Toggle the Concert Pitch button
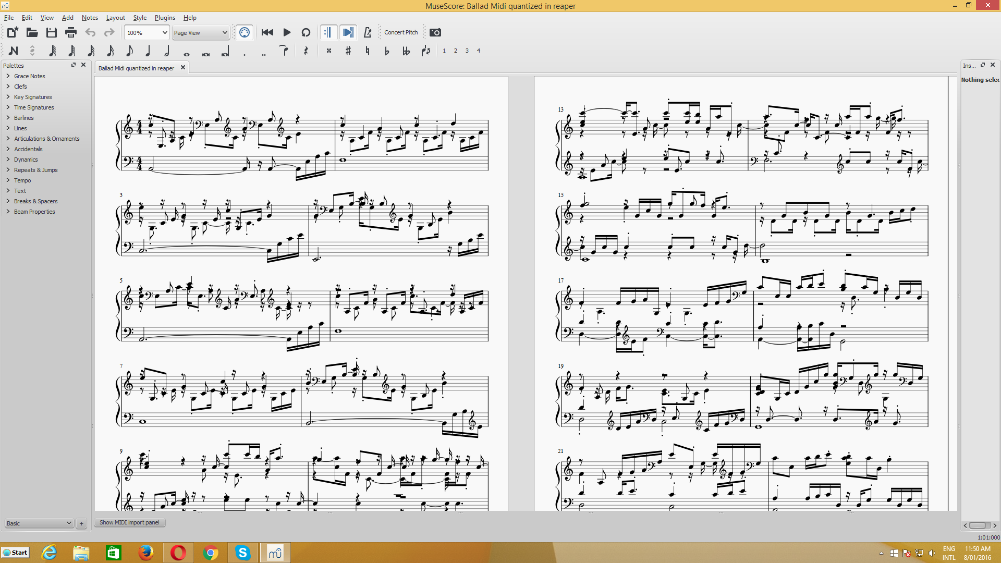Image resolution: width=1001 pixels, height=563 pixels. pyautogui.click(x=401, y=32)
